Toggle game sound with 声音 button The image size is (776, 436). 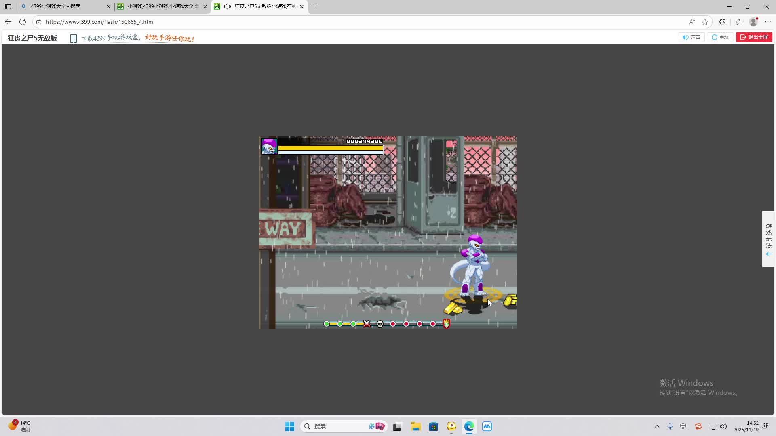[x=691, y=37]
